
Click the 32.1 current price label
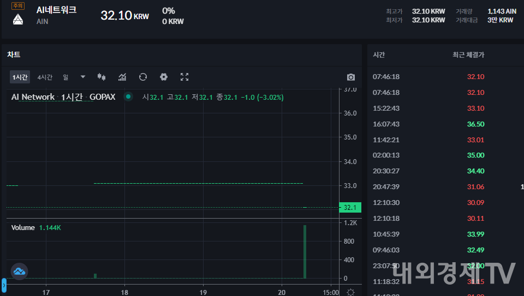coord(350,208)
